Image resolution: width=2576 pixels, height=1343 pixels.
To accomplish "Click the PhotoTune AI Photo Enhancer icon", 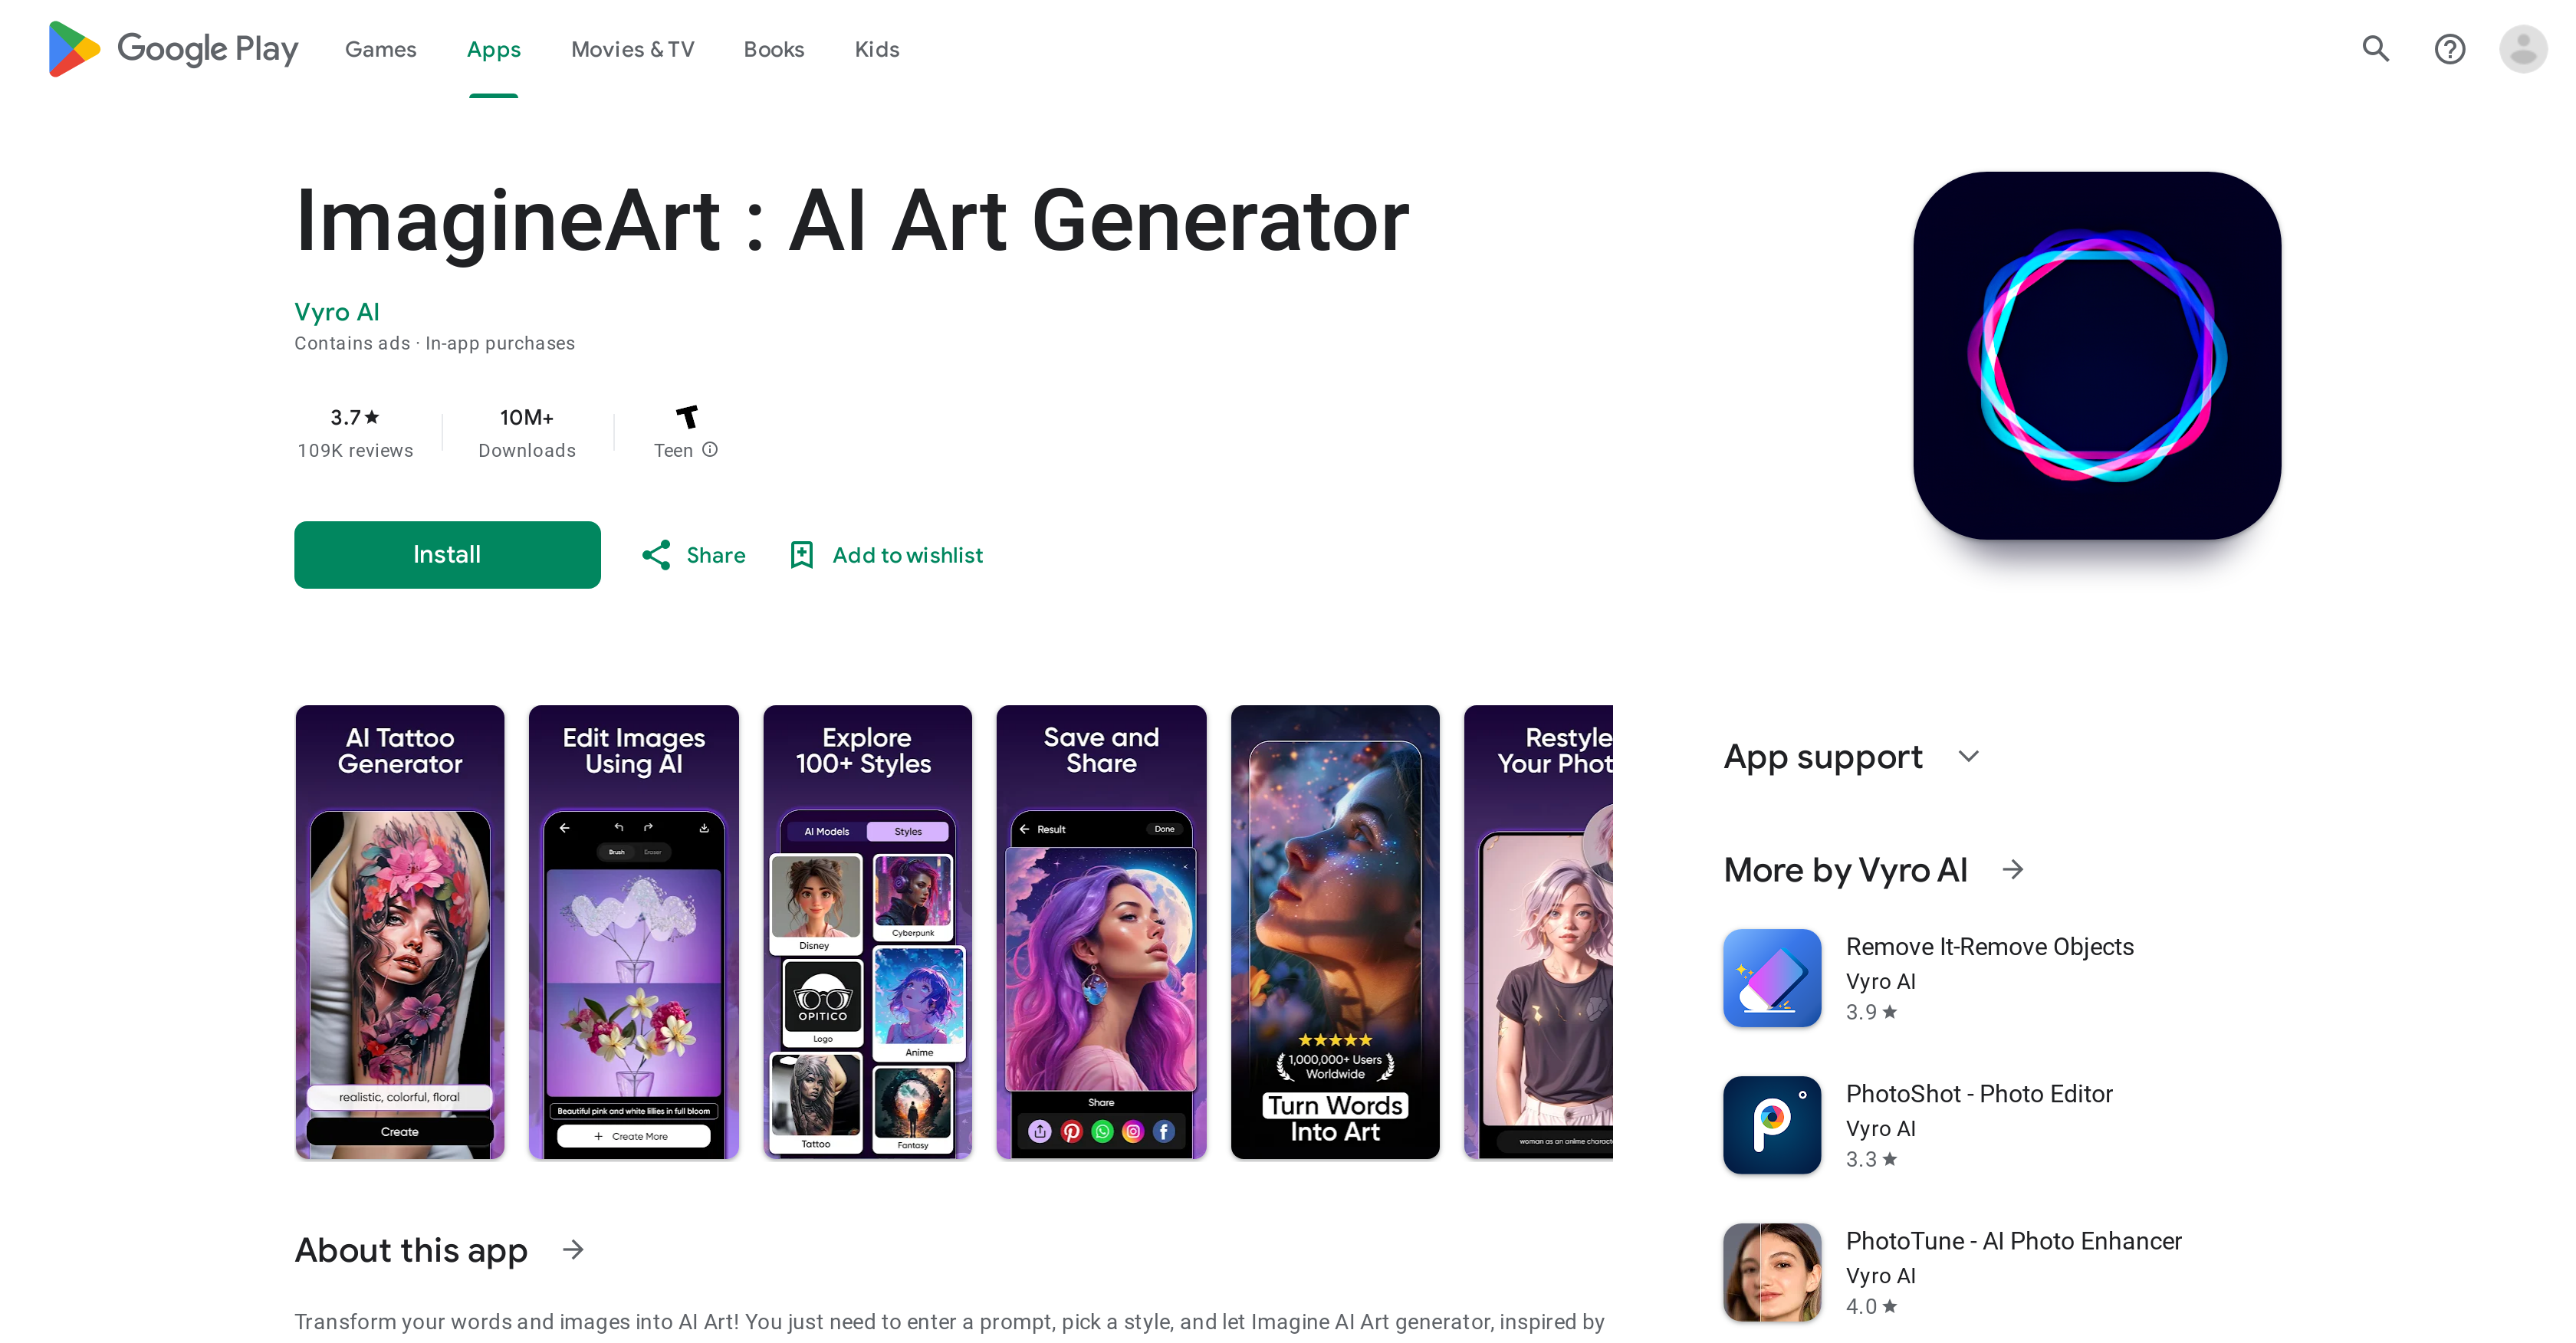I will pyautogui.click(x=1773, y=1276).
